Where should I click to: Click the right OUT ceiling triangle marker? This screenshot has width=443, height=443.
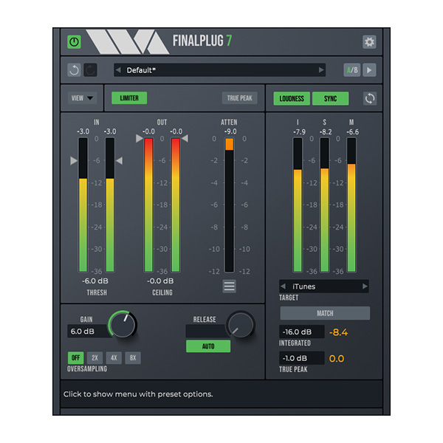tap(185, 139)
